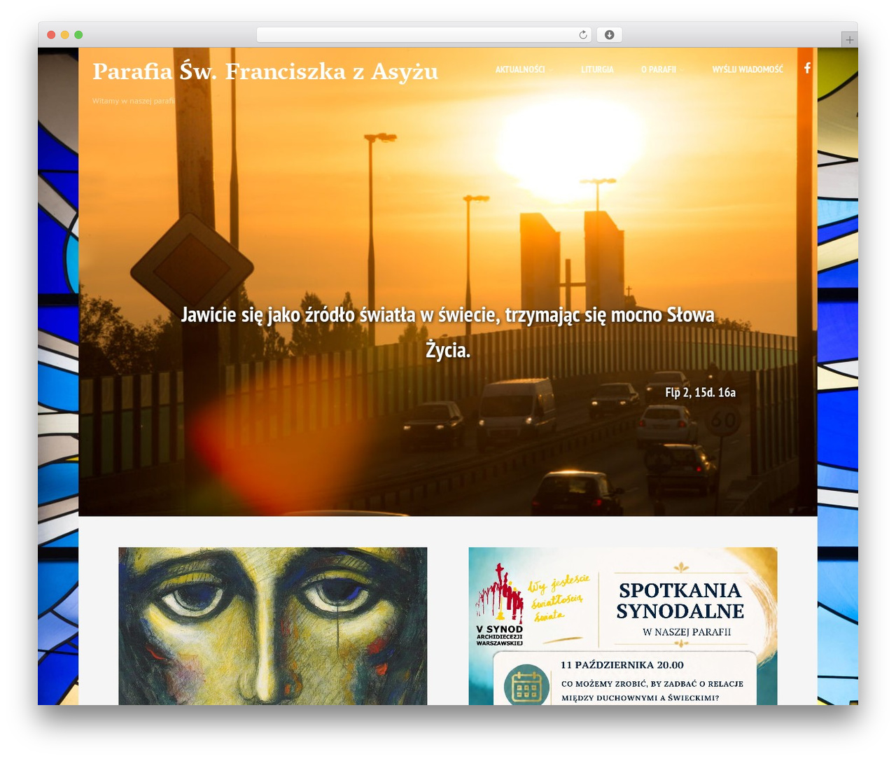Screen dimensions: 896x759
Task: Open the Spotkania Synodalne post image
Action: 623,626
